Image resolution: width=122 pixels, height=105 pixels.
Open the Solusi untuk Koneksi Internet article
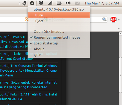click(28, 85)
